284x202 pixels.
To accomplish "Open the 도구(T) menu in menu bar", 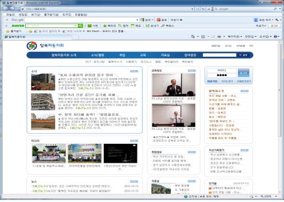I will coord(67,14).
